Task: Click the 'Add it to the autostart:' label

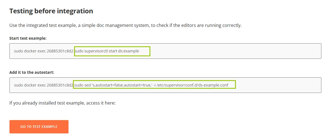Action: tap(32, 72)
